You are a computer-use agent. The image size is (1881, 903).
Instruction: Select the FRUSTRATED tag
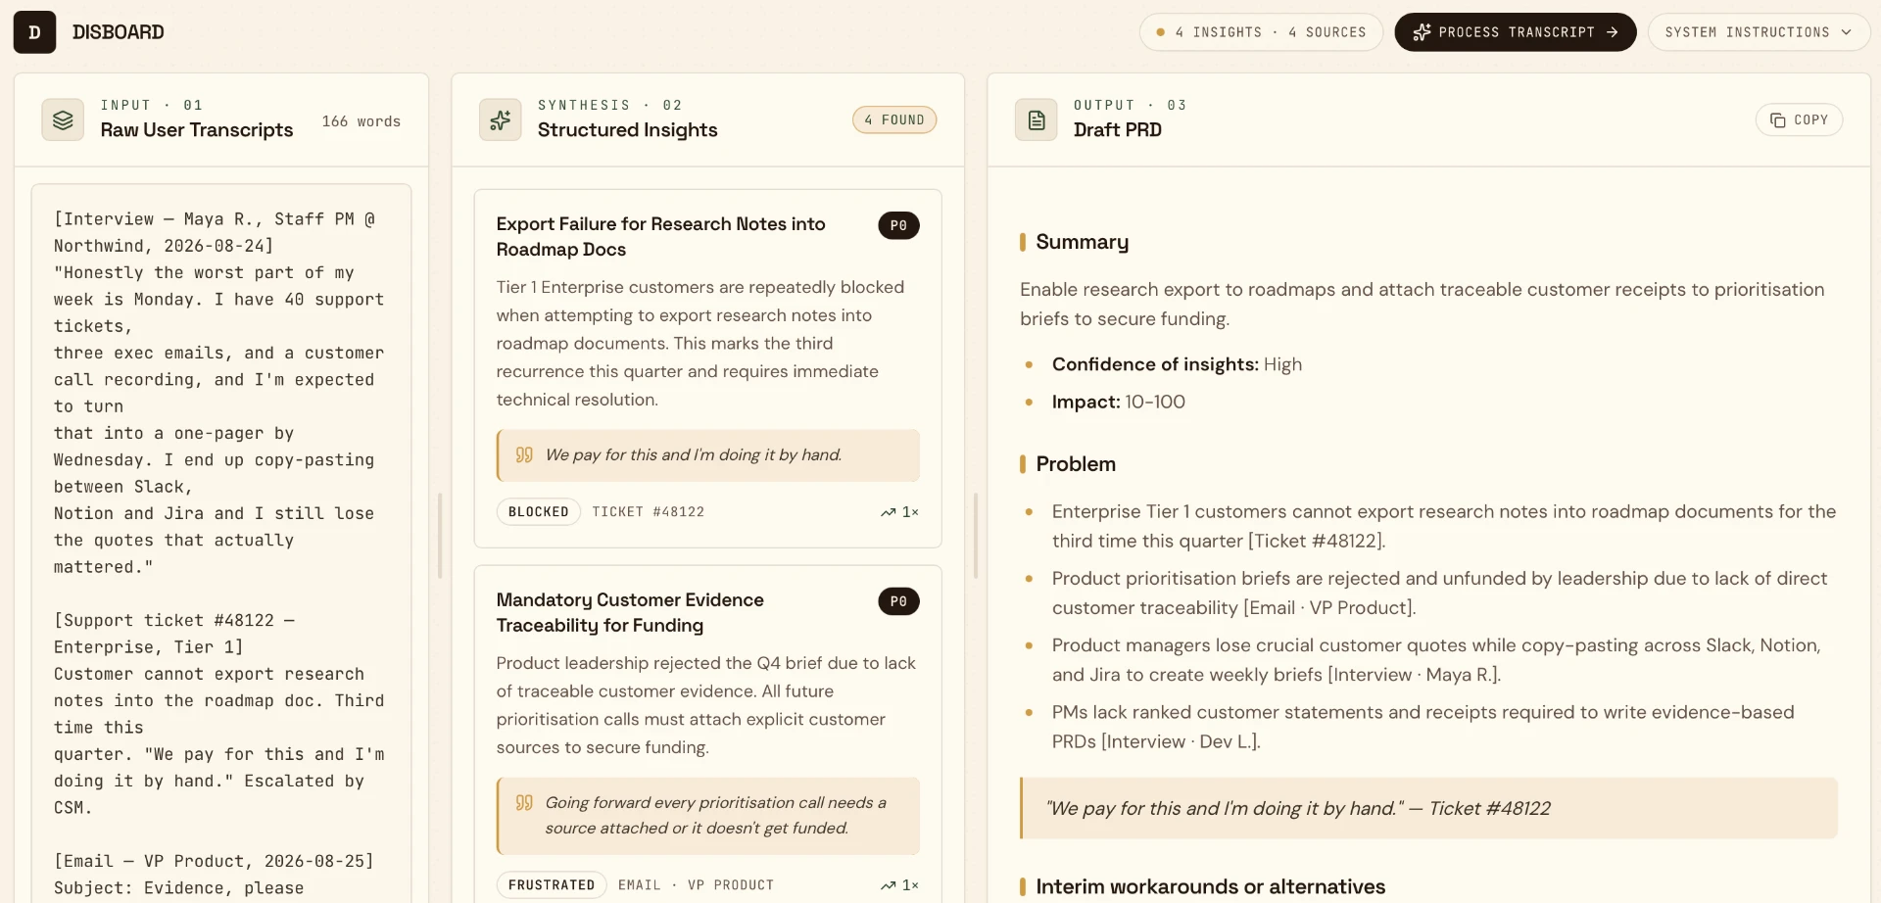(552, 885)
